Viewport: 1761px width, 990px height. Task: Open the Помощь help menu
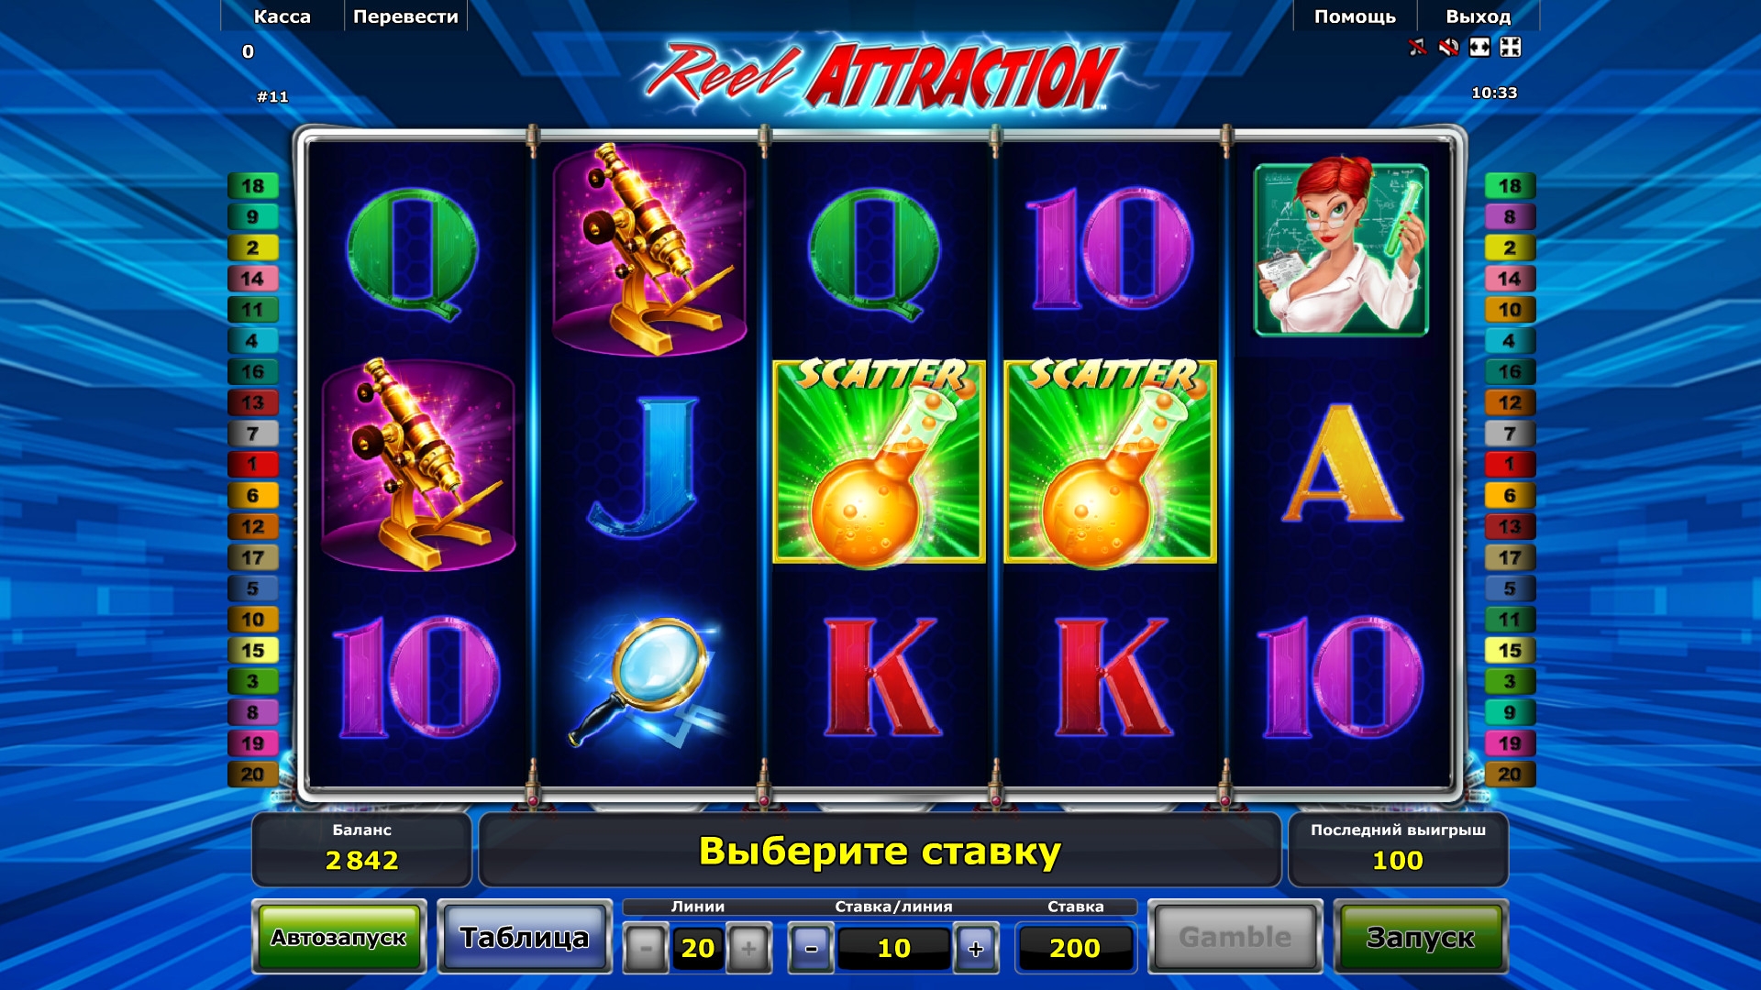[x=1355, y=16]
